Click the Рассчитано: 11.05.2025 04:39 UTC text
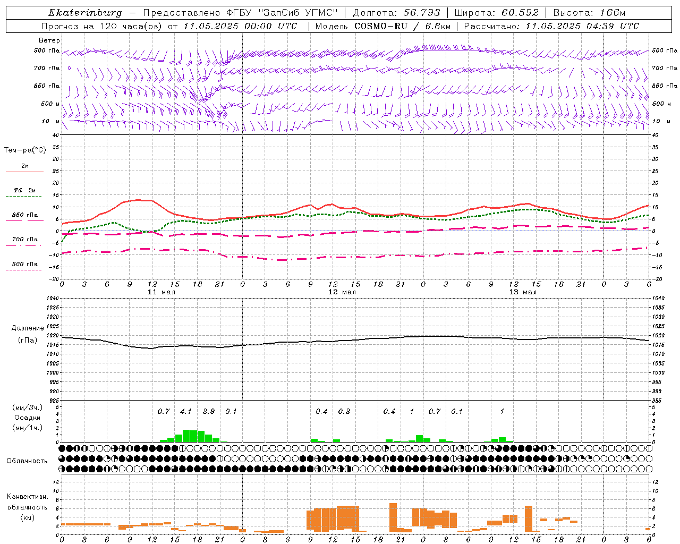Image resolution: width=680 pixels, height=544 pixels. [551, 26]
